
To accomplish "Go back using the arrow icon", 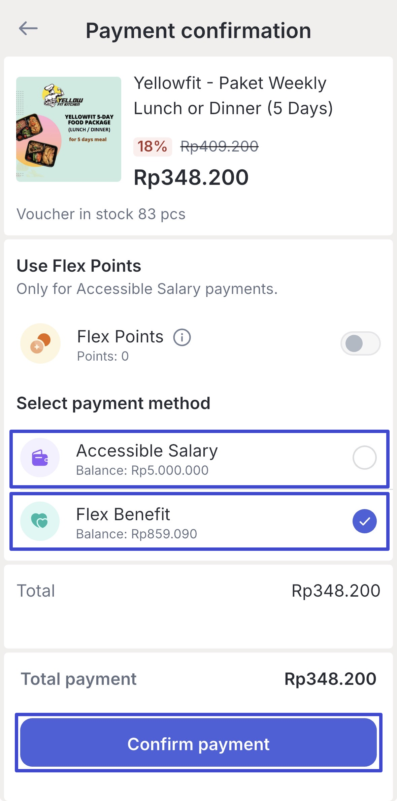I will point(28,28).
